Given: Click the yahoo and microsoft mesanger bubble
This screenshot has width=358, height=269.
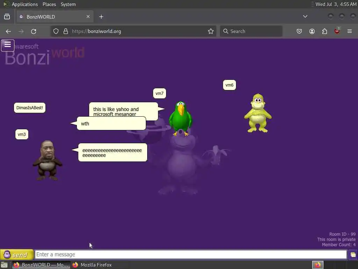Looking at the screenshot, I should 123,110.
